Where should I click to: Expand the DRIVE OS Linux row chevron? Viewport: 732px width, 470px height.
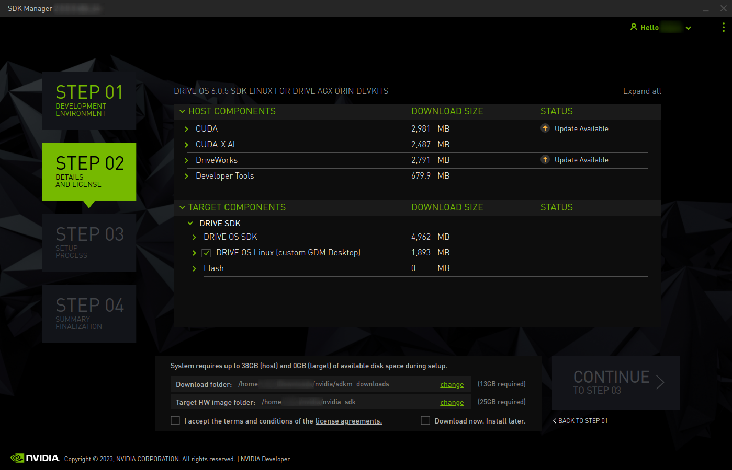pyautogui.click(x=194, y=253)
